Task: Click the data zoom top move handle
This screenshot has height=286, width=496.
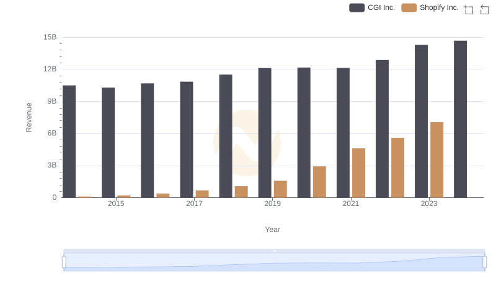Action: pos(274,251)
